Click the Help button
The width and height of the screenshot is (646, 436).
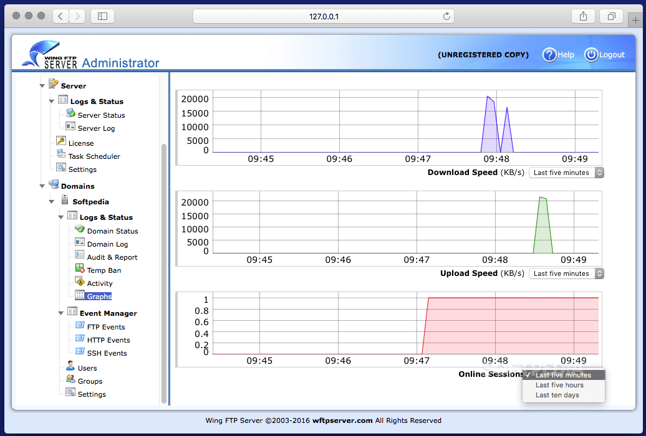(558, 55)
